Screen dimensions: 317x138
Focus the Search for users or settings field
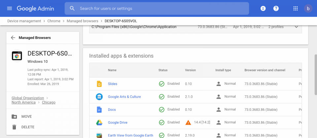157,9
